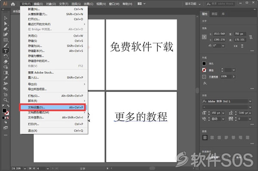Click the vertical canvas scrollbar thumb
Screen dimensions: 258x171
click(197, 90)
